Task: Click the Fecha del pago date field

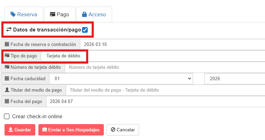Action: click(154, 101)
